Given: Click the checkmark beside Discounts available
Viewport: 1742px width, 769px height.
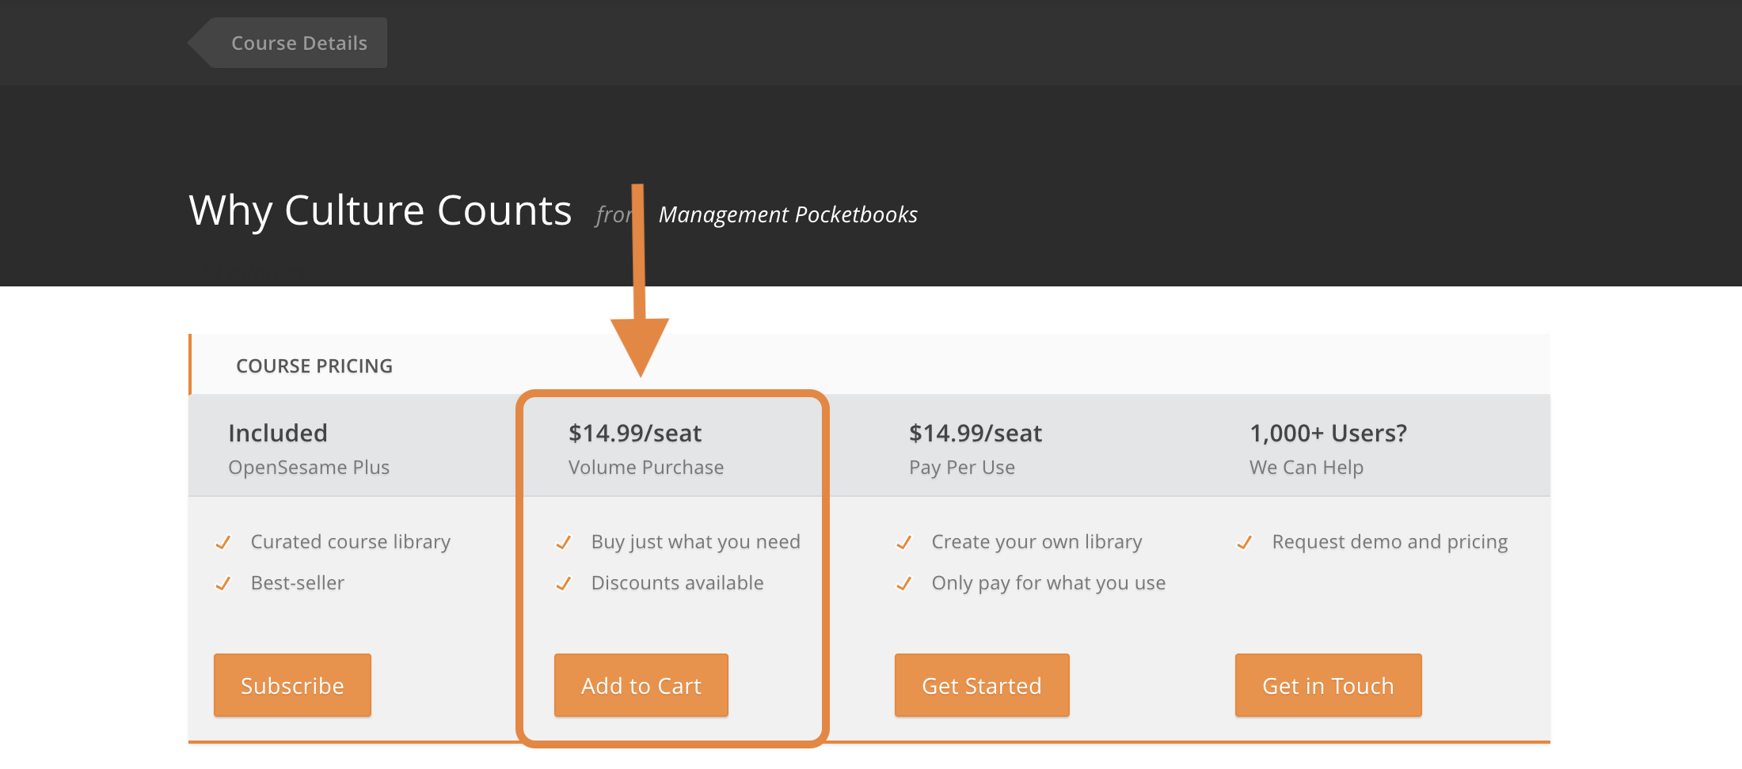Looking at the screenshot, I should (x=564, y=584).
